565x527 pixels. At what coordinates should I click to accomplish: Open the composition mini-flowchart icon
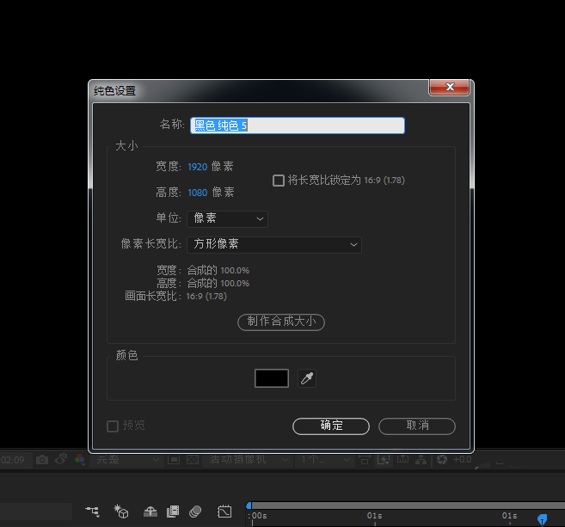tap(92, 512)
